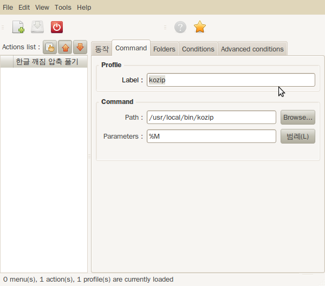Screen dimensions: 325x286
Task: Select the 한글 깨짐 압축 풀기 action
Action: tap(44, 62)
